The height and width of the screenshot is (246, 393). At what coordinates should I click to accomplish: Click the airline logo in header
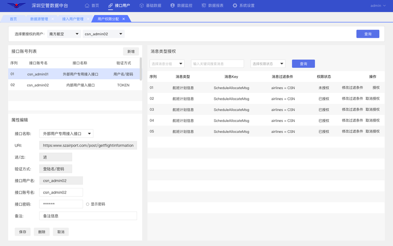[x=16, y=5]
